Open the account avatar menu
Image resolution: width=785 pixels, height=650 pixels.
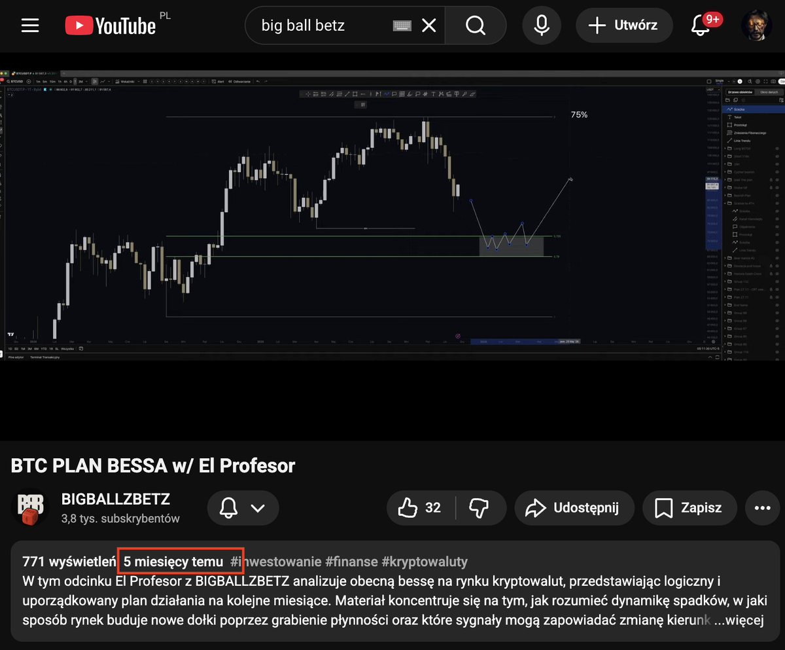pos(757,26)
